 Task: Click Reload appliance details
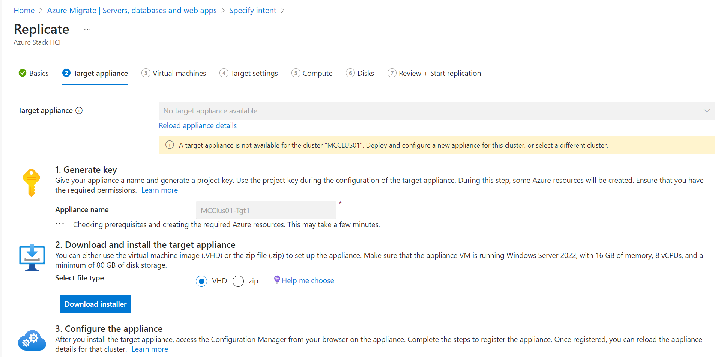coord(197,125)
